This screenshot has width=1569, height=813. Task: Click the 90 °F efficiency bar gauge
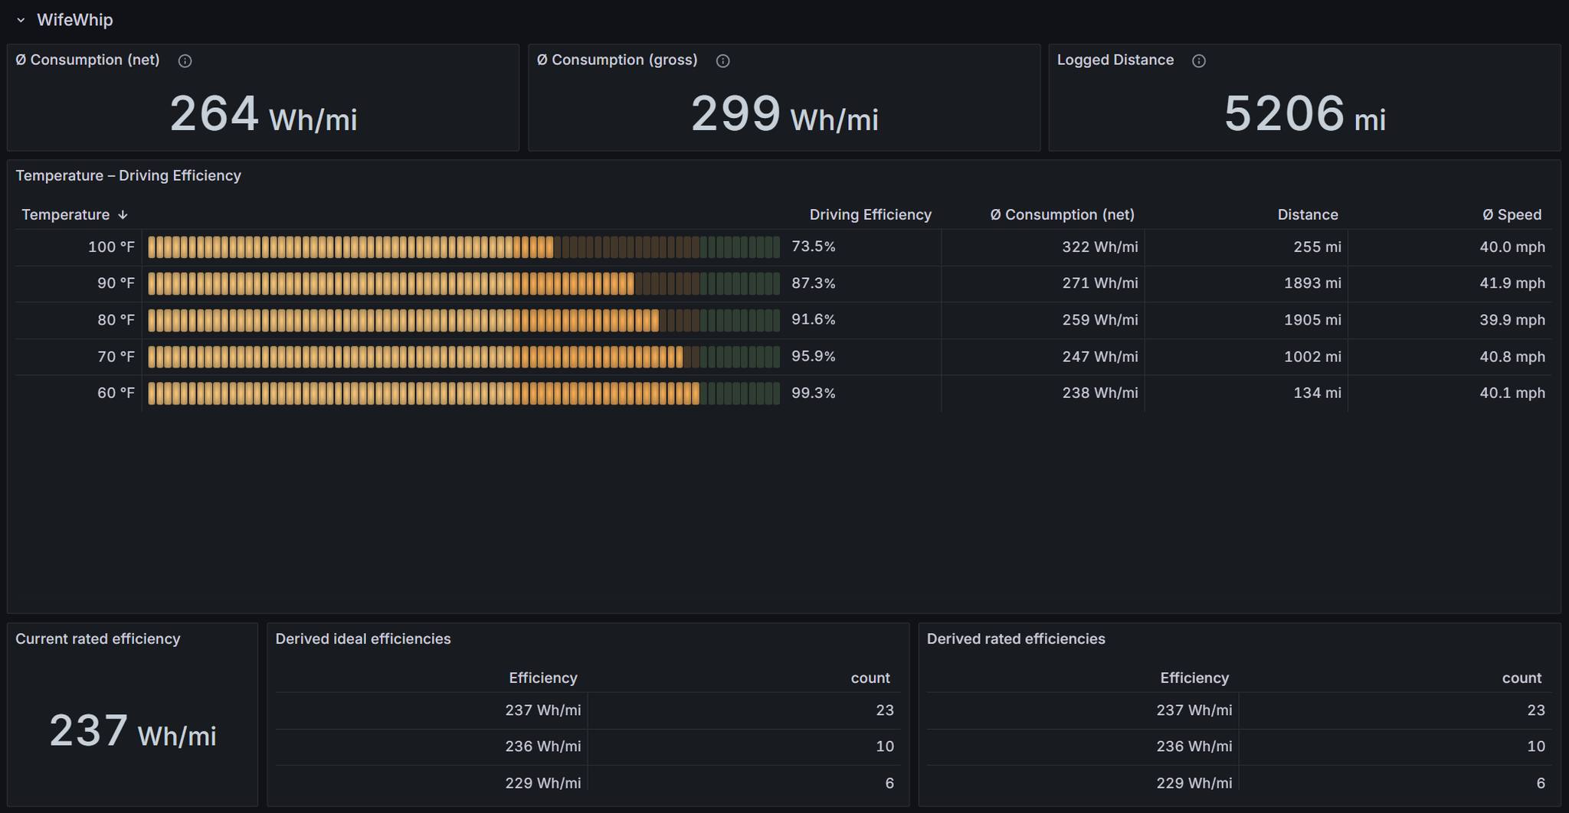[x=463, y=284]
